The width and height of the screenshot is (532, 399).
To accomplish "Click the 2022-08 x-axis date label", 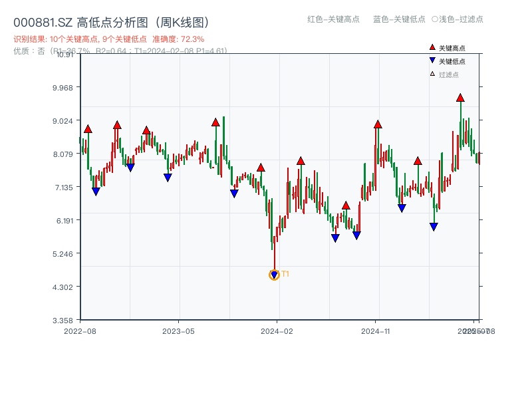I will [x=80, y=331].
